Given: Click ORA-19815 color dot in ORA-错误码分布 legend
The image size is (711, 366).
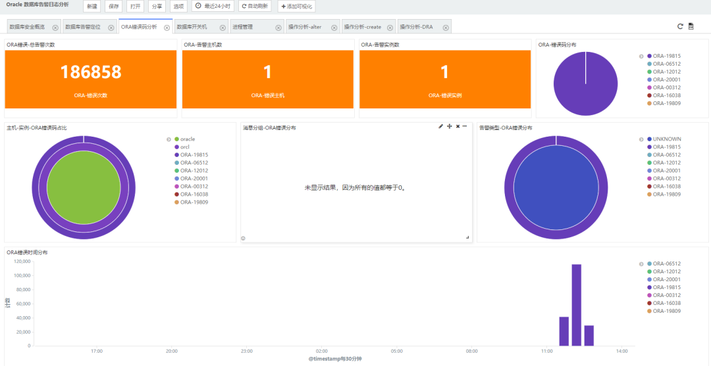Looking at the screenshot, I should pyautogui.click(x=649, y=56).
